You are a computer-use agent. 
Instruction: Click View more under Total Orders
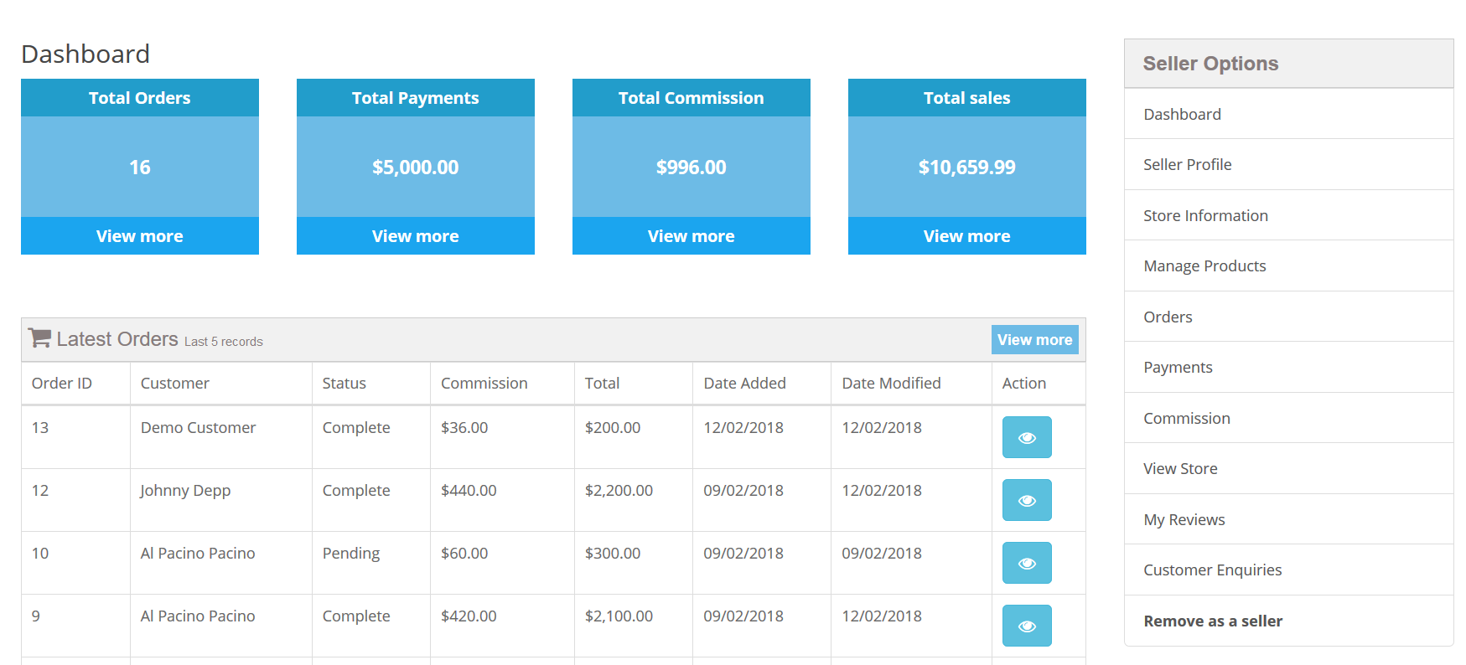tap(140, 236)
